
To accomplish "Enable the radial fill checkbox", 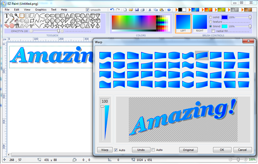I will click(x=213, y=31).
